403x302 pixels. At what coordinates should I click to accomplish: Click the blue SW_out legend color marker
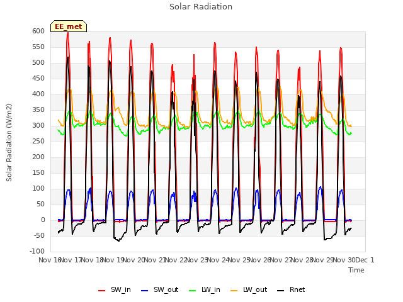pos(145,291)
